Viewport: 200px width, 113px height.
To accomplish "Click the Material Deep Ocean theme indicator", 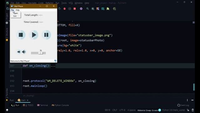I will tap(149, 110).
